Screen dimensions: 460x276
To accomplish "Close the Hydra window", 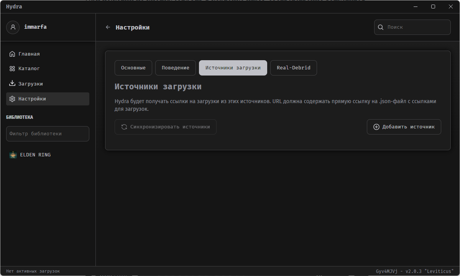I will 451,7.
